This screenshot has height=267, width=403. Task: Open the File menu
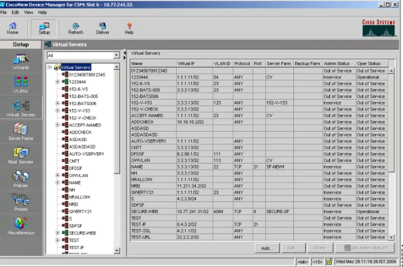click(4, 12)
